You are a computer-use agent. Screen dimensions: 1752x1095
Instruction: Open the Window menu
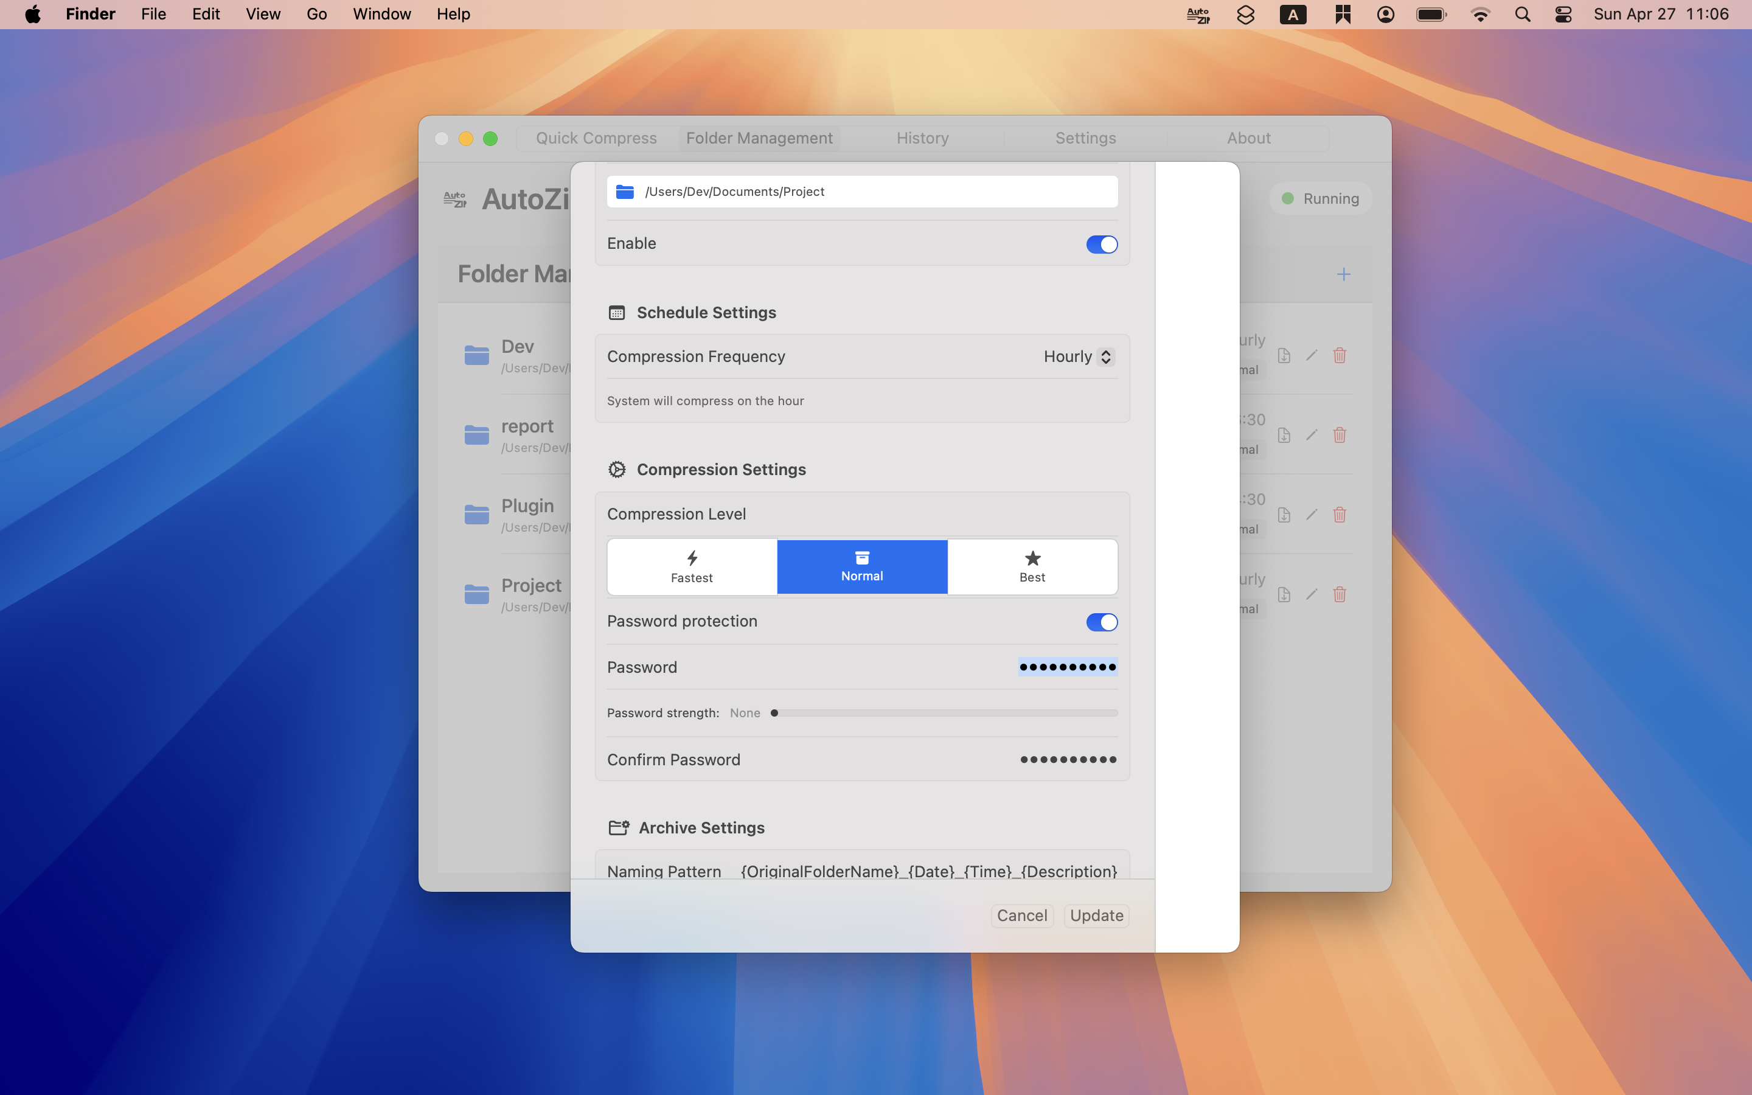click(381, 15)
